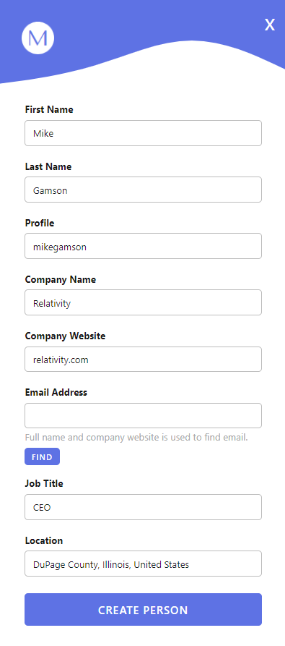Viewport: 285px width, 646px height.
Task: Click the 'First Name' label text
Action: tap(49, 109)
